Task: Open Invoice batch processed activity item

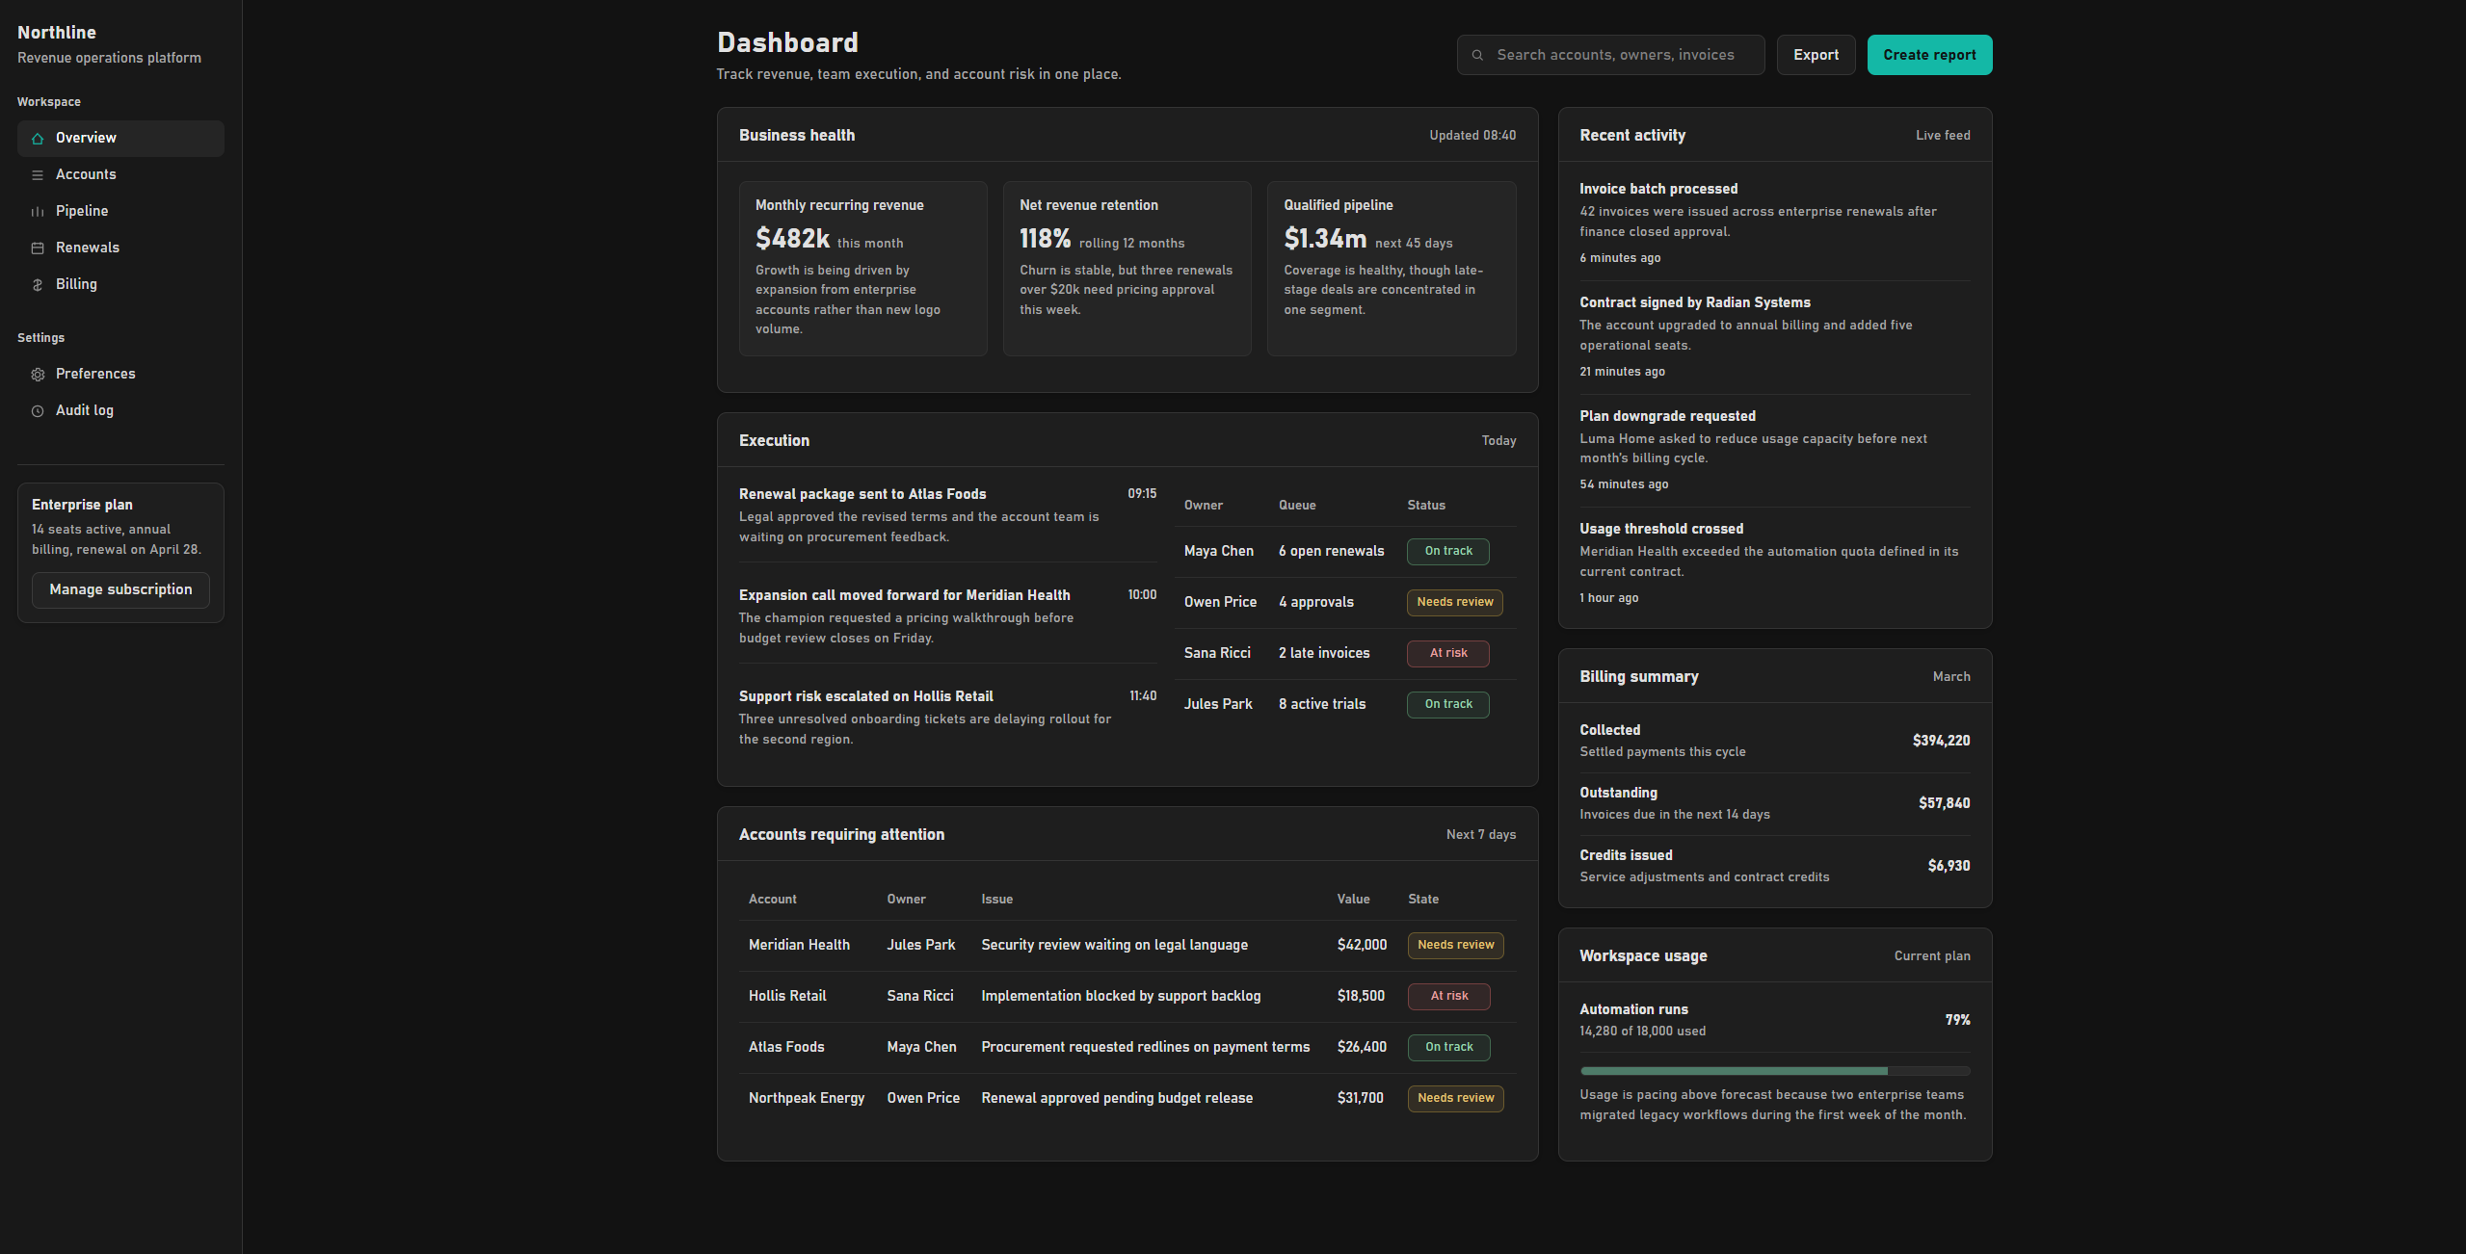Action: click(x=1657, y=189)
